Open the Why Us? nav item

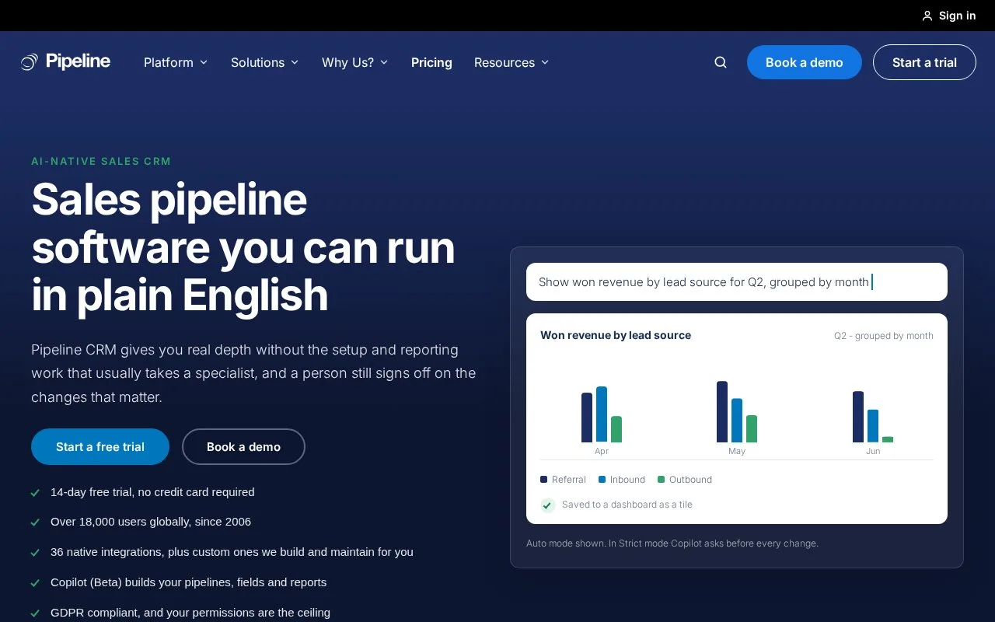[347, 62]
